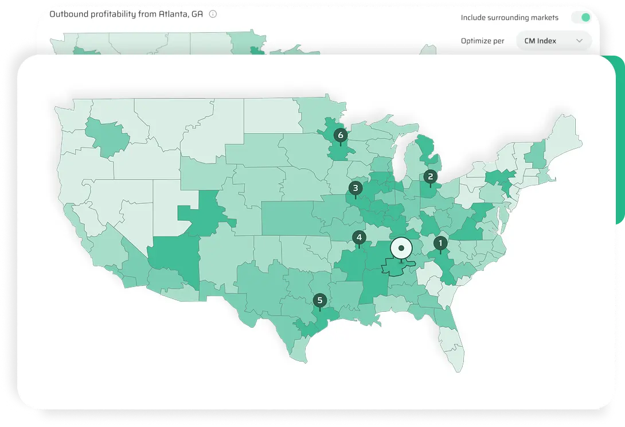Click the chevron arrow in CM Index selector
Image resolution: width=625 pixels, height=427 pixels.
(579, 41)
